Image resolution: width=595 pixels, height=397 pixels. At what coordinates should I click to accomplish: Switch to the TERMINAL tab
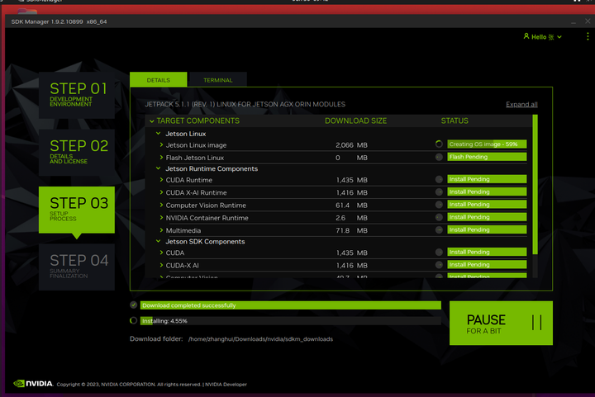coord(218,80)
